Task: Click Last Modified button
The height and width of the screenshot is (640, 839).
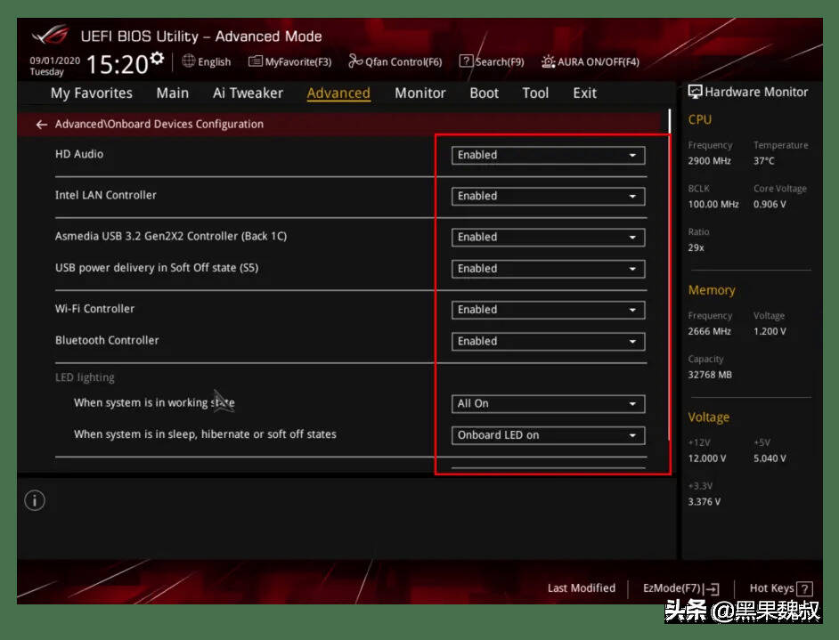Action: click(x=582, y=588)
